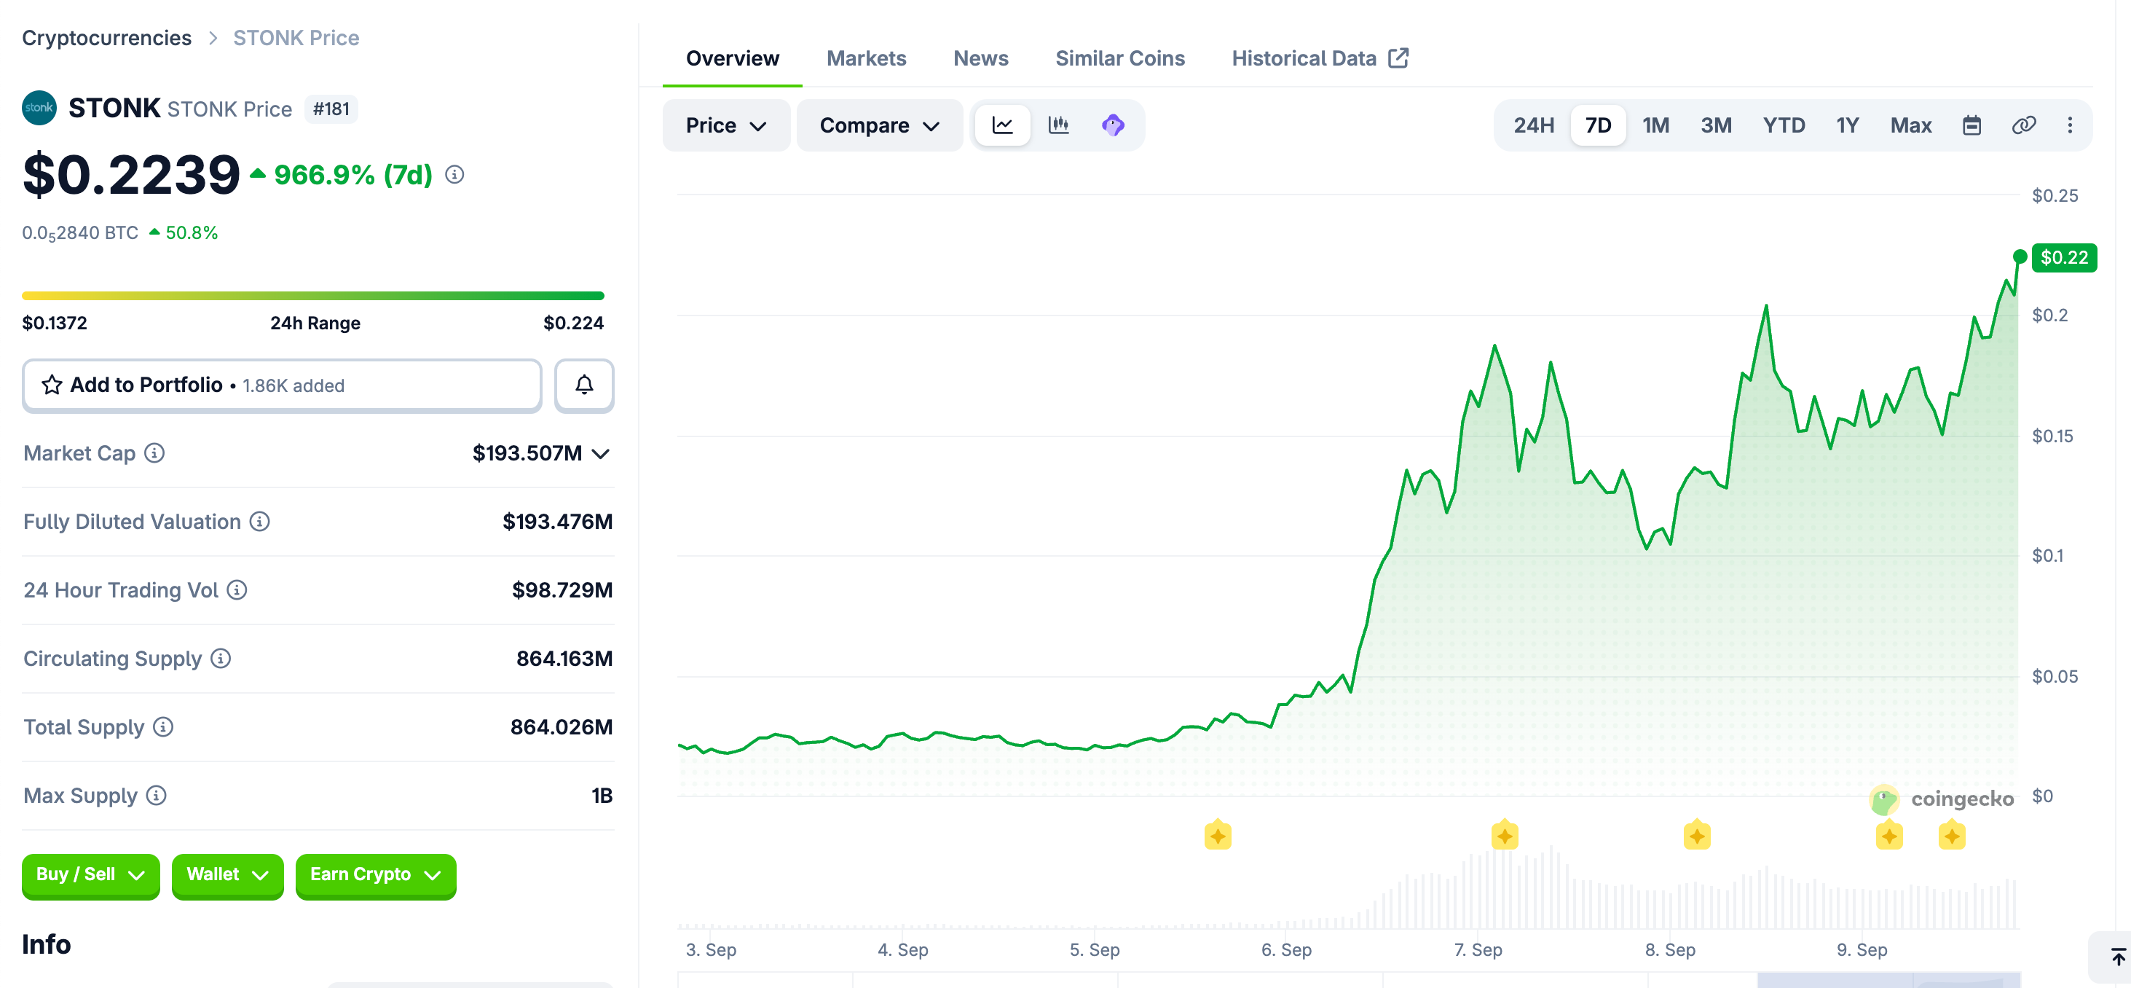Image resolution: width=2131 pixels, height=988 pixels.
Task: Open the Price dropdown
Action: point(725,125)
